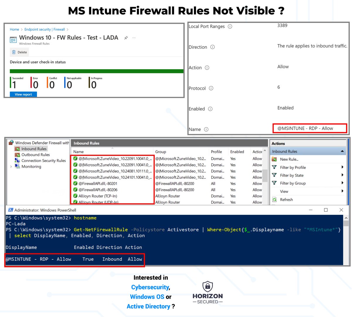Collapse the Inbound Rules actions section
The height and width of the screenshot is (317, 352).
tap(343, 151)
